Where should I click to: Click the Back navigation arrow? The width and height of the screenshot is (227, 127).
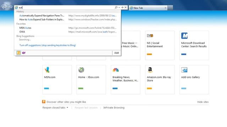point(4,7)
